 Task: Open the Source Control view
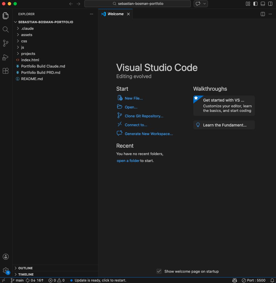(5, 43)
